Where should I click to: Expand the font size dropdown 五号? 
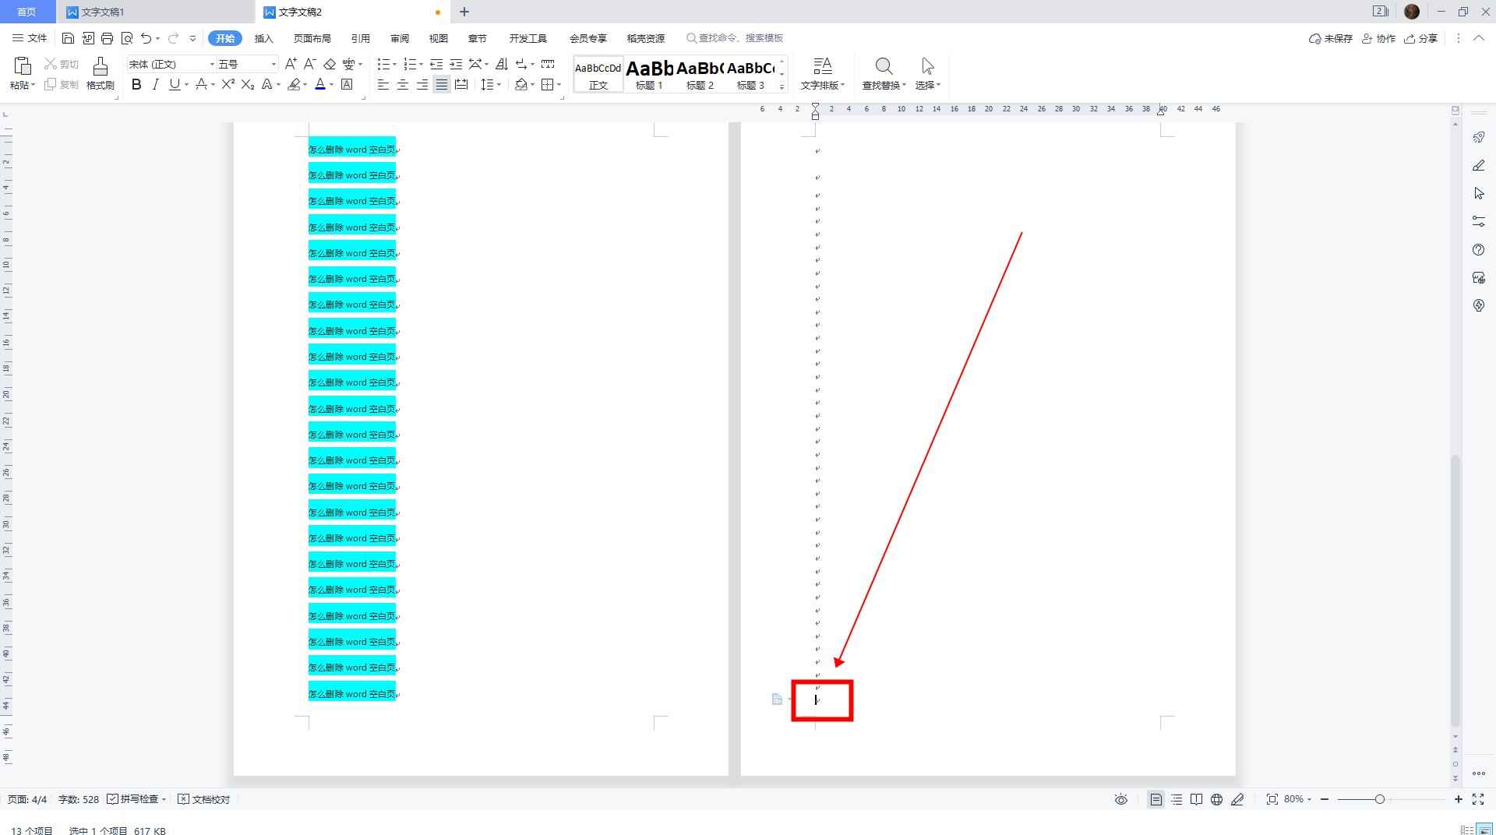point(273,64)
